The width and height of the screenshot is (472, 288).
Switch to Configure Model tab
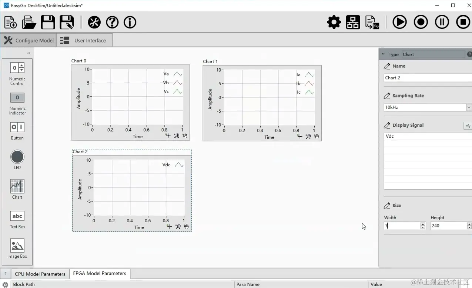tap(29, 40)
